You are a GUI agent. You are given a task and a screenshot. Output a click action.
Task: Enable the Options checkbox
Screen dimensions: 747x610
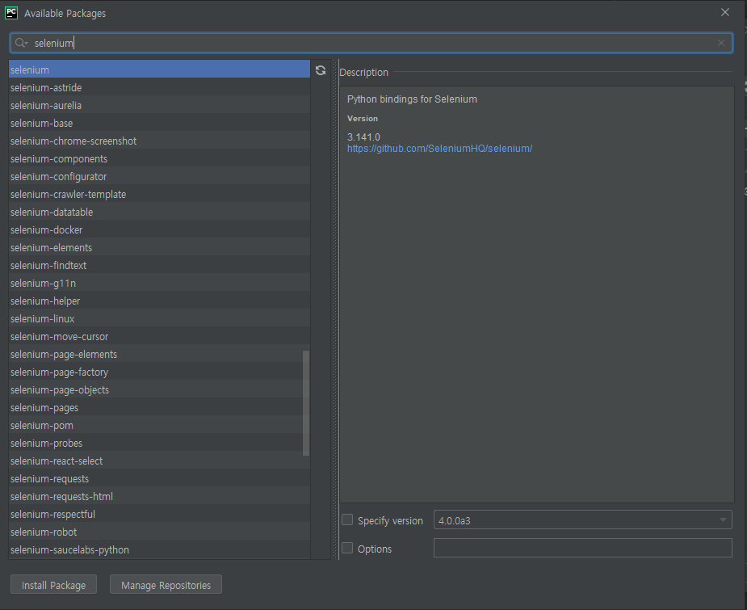(347, 548)
